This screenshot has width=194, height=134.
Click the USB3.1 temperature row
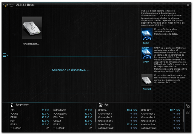tap(73, 121)
